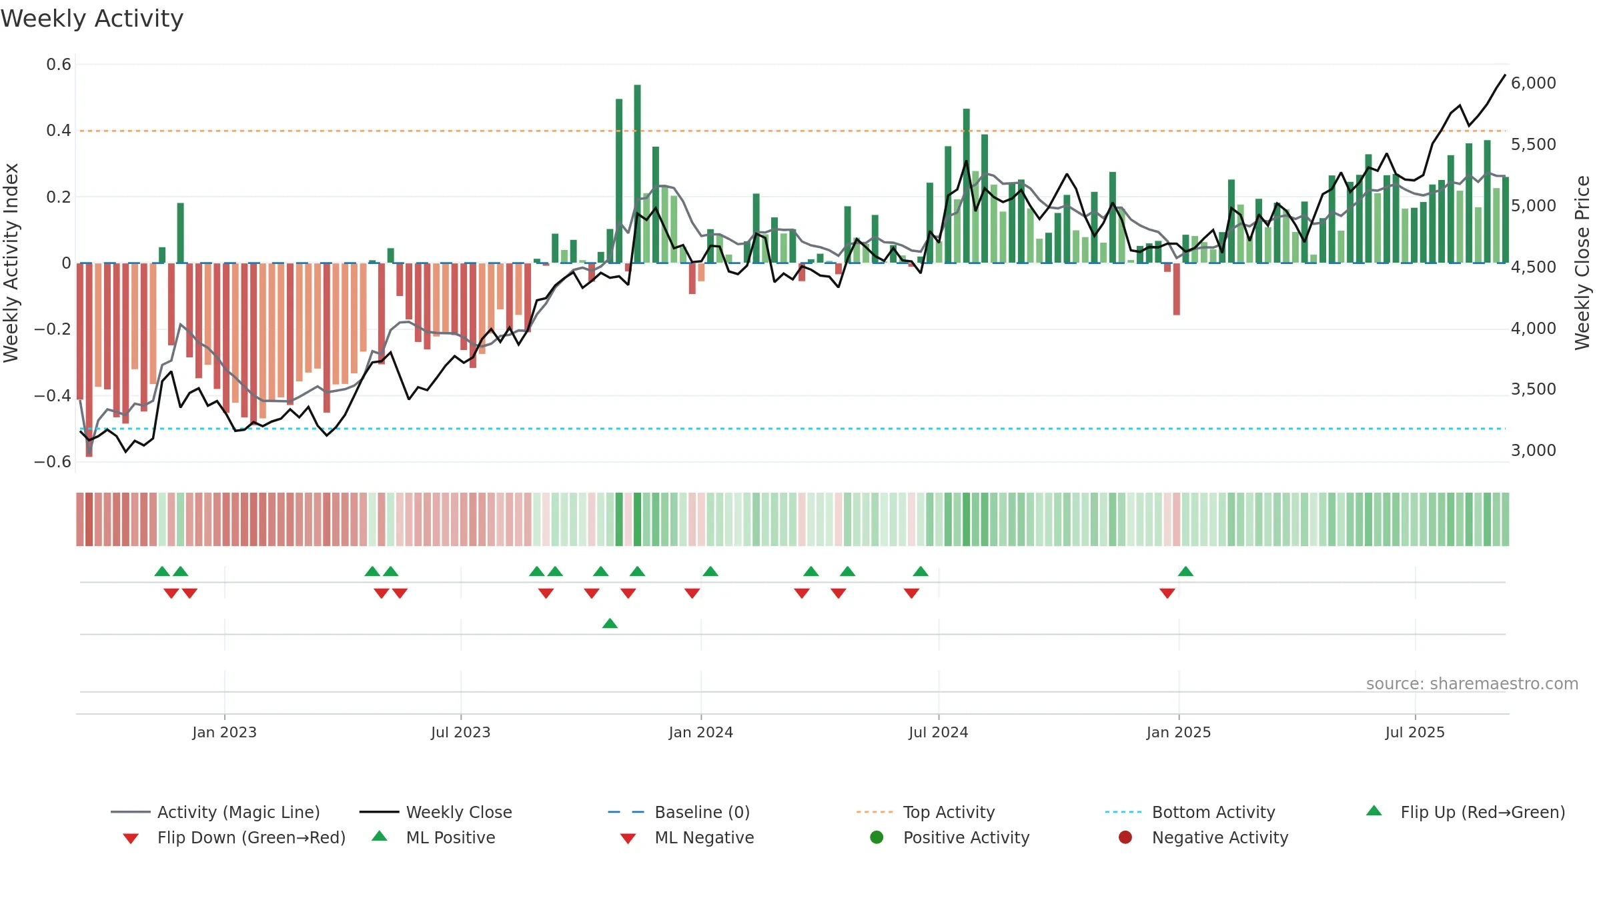Viewport: 1601px width, 900px height.
Task: Click the last green heatmap cell at strip end
Action: [x=1505, y=519]
